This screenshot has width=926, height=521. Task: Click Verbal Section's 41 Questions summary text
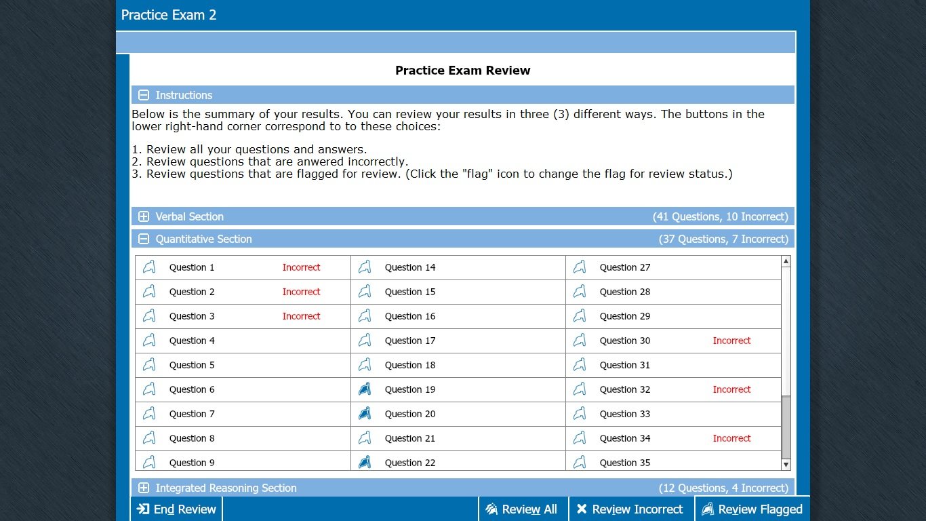(x=721, y=216)
